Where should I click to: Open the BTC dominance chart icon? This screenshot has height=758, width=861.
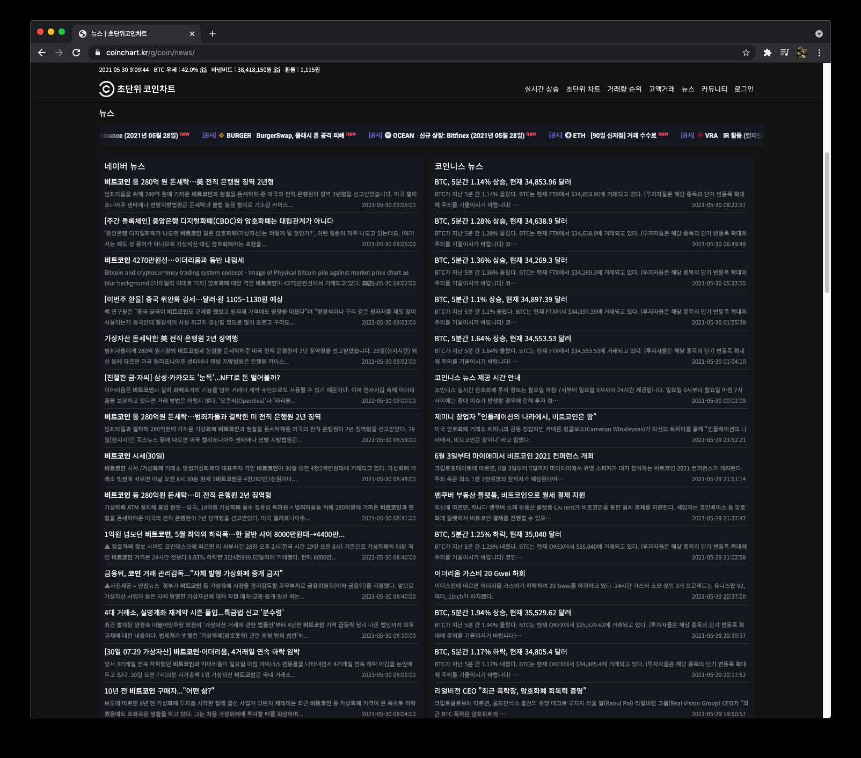click(x=203, y=70)
